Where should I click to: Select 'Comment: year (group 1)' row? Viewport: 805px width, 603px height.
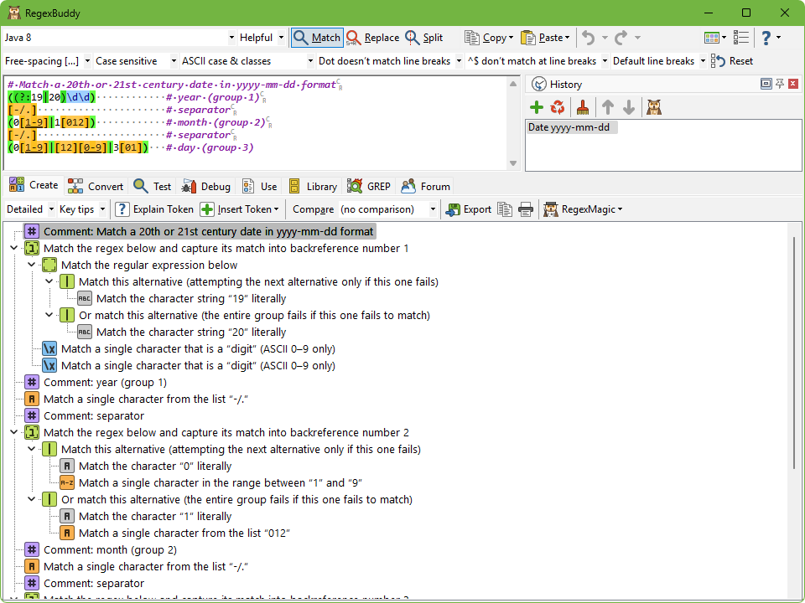click(105, 382)
